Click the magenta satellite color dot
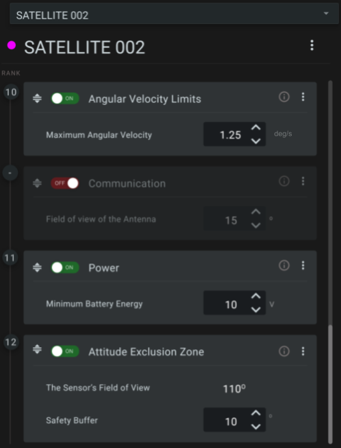The height and width of the screenshot is (448, 341). click(x=12, y=45)
